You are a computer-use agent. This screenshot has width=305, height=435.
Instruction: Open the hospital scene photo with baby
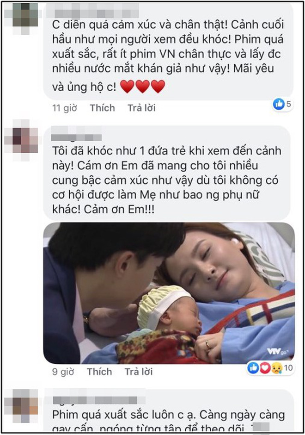(x=169, y=293)
